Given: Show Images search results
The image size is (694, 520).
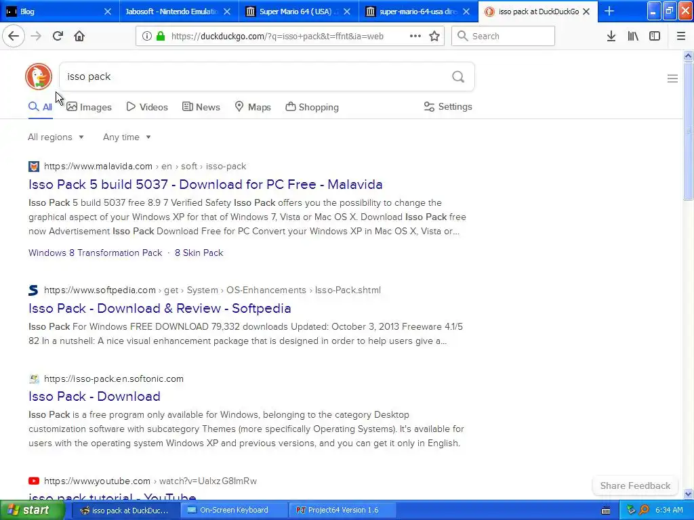Looking at the screenshot, I should click(x=89, y=107).
